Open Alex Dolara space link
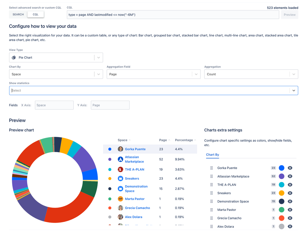This screenshot has height=232, width=302. (134, 217)
